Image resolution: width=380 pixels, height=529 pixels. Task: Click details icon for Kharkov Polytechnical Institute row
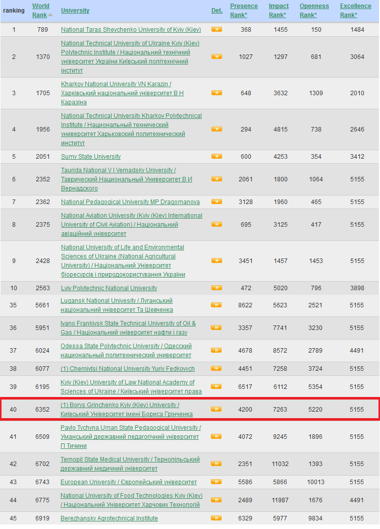[216, 129]
